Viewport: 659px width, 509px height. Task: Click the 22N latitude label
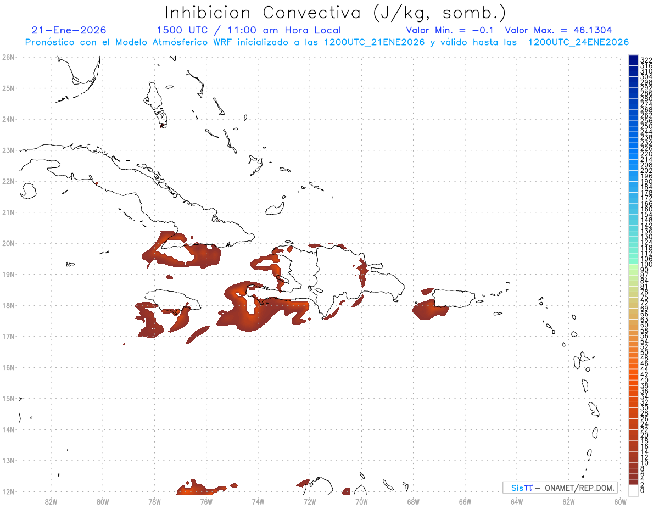click(x=8, y=181)
